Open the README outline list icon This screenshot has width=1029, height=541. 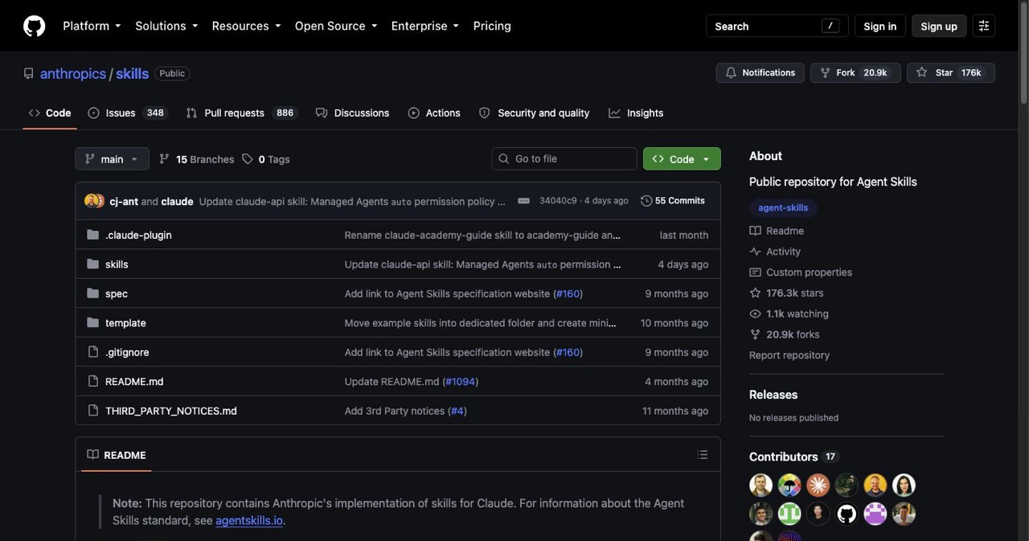[703, 455]
